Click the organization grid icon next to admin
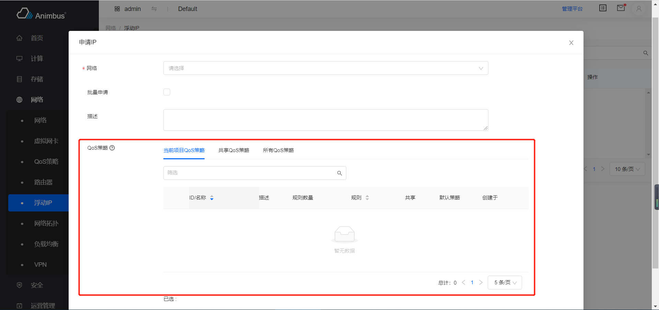The image size is (659, 310). tap(117, 9)
